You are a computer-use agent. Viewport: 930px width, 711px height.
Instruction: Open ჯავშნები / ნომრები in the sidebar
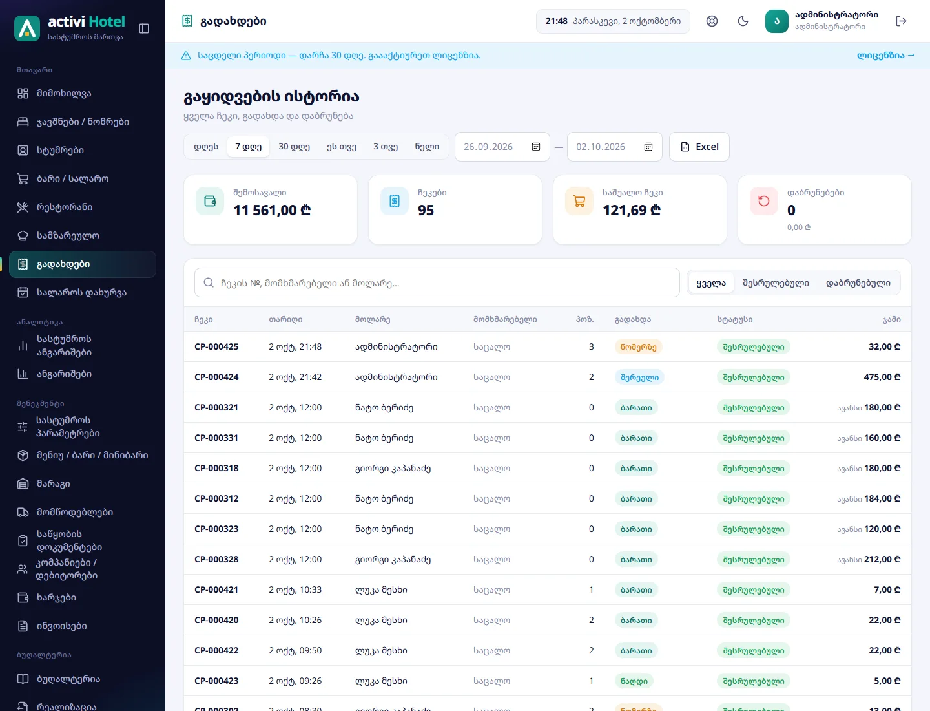(x=83, y=122)
